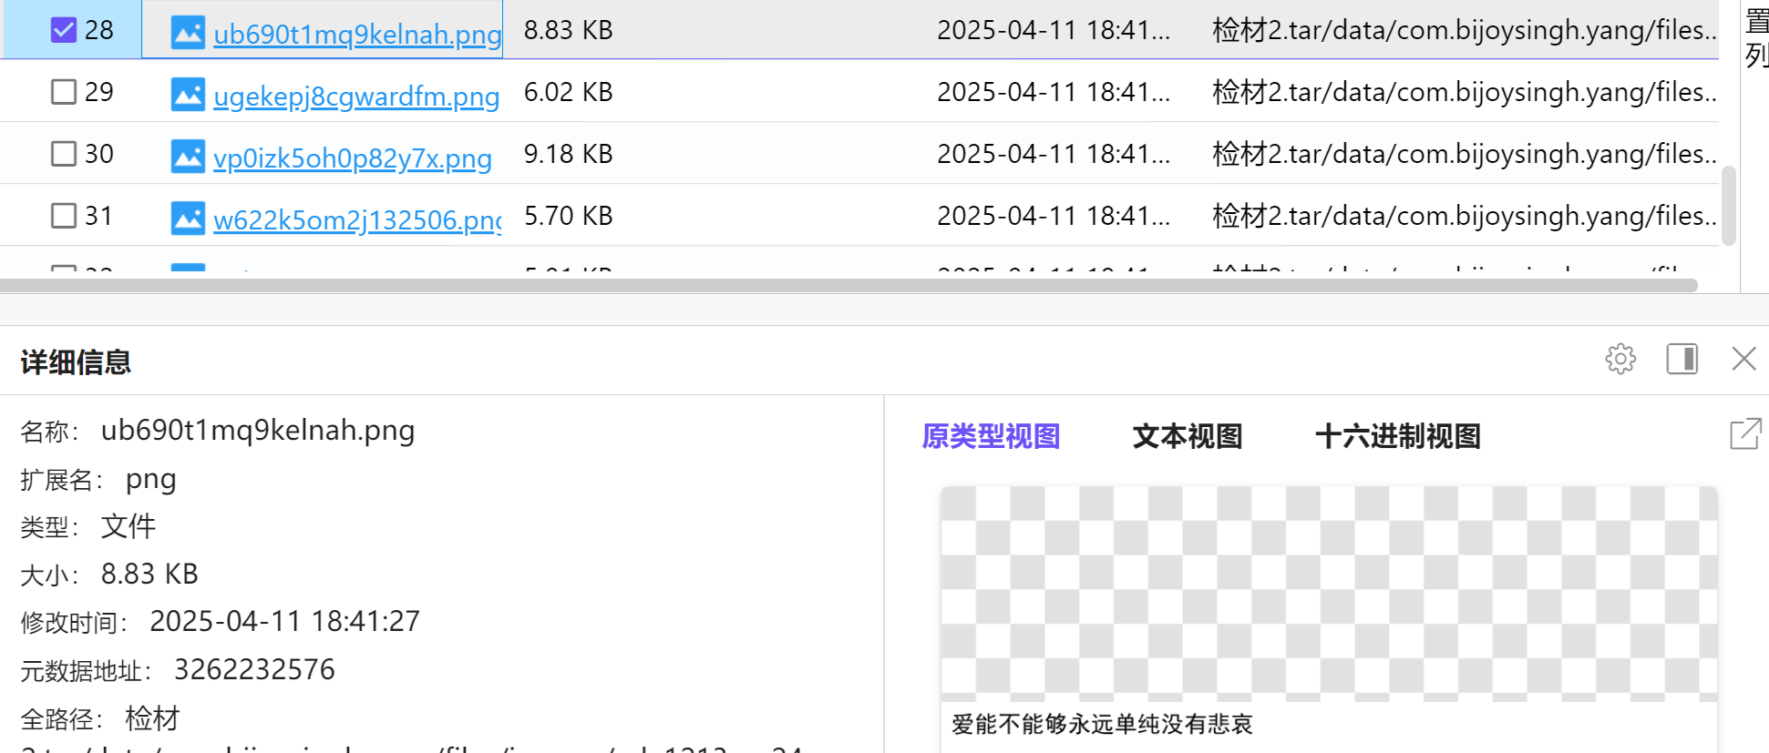This screenshot has height=753, width=1769.
Task: Select the checkbox for row 31
Action: [64, 216]
